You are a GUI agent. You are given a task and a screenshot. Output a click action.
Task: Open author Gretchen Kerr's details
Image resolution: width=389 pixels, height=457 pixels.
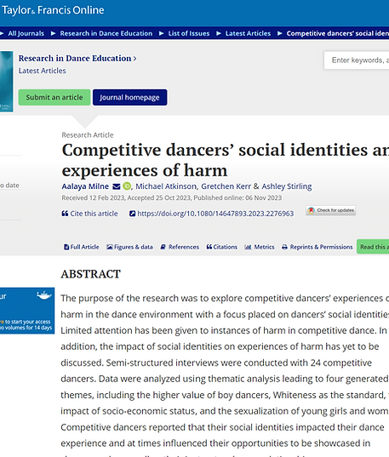pyautogui.click(x=226, y=186)
